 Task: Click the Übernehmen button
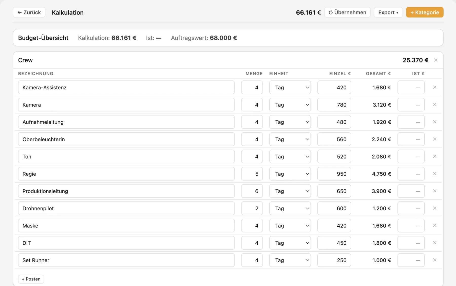(x=347, y=12)
